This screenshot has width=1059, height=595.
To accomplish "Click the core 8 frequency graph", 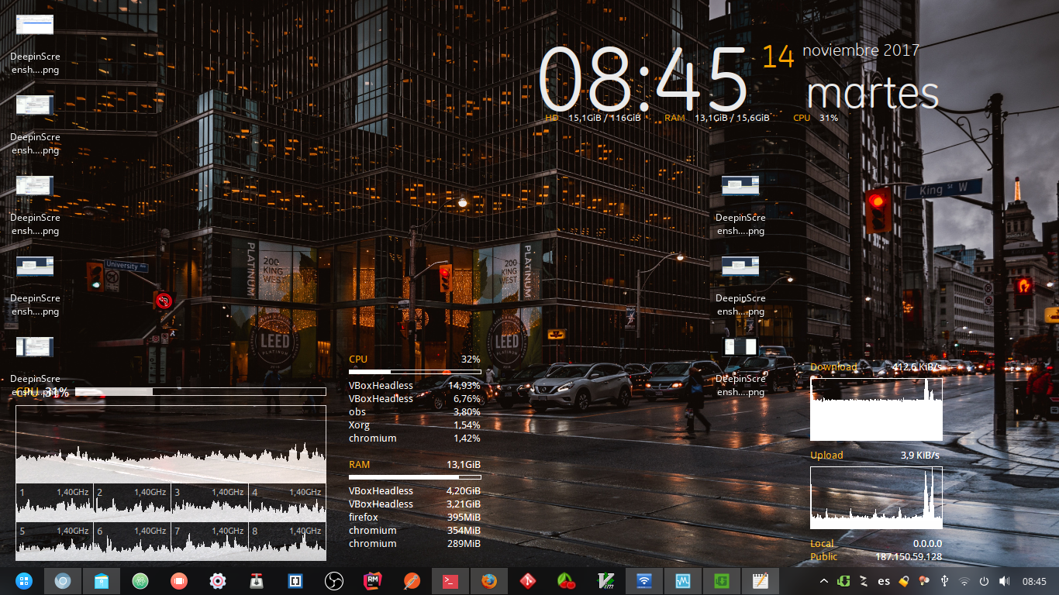I will click(287, 542).
